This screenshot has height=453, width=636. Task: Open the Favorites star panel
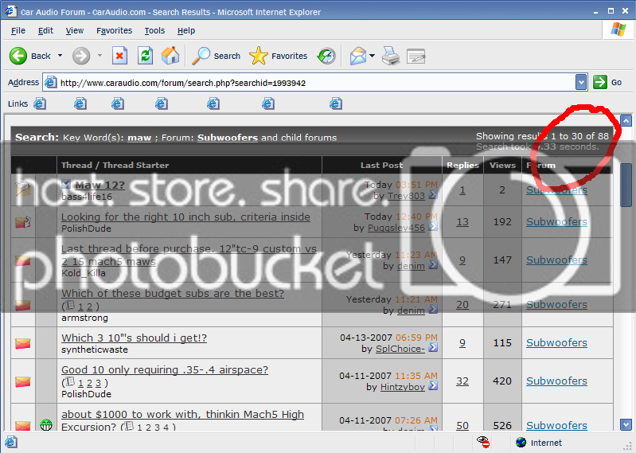[279, 56]
